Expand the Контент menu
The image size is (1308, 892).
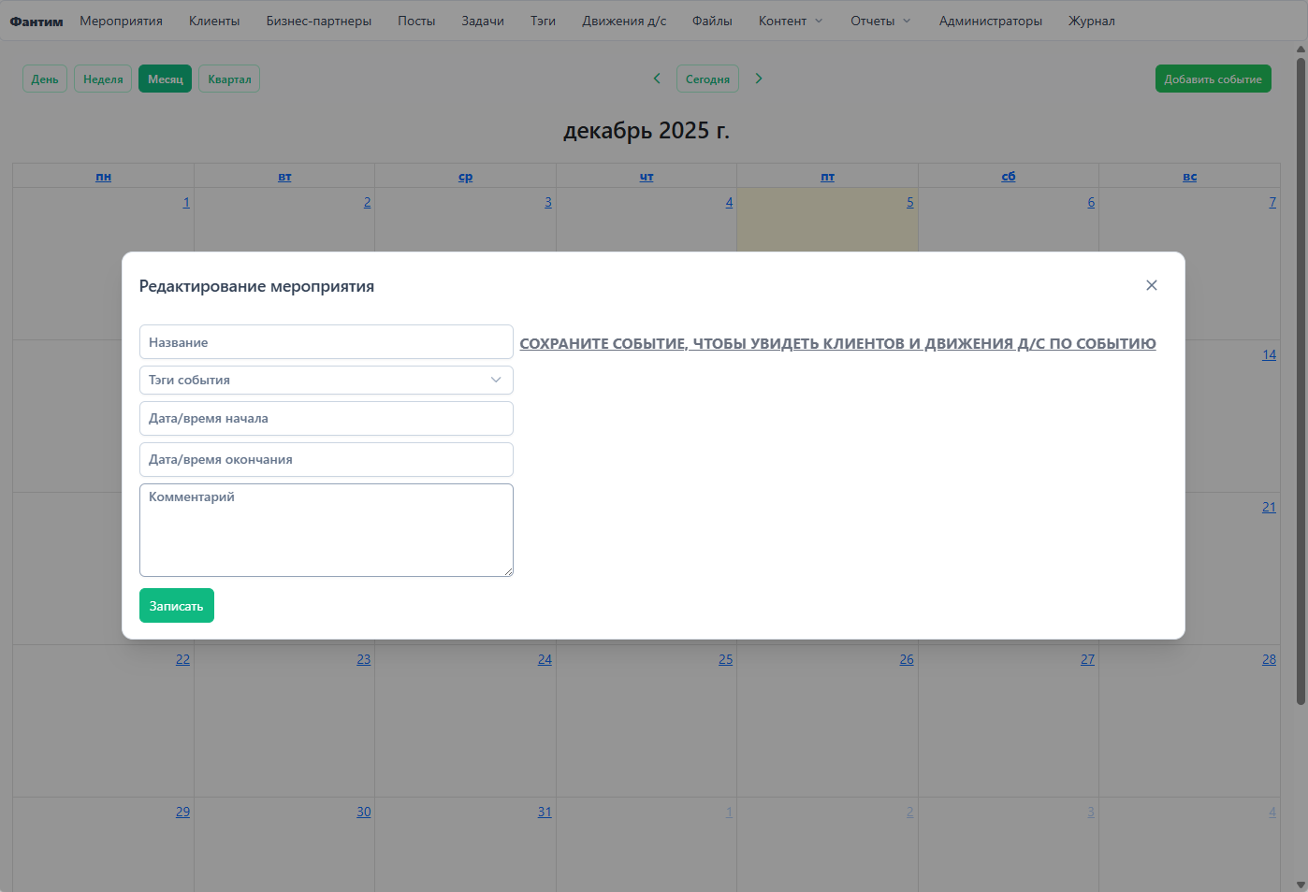click(x=790, y=20)
